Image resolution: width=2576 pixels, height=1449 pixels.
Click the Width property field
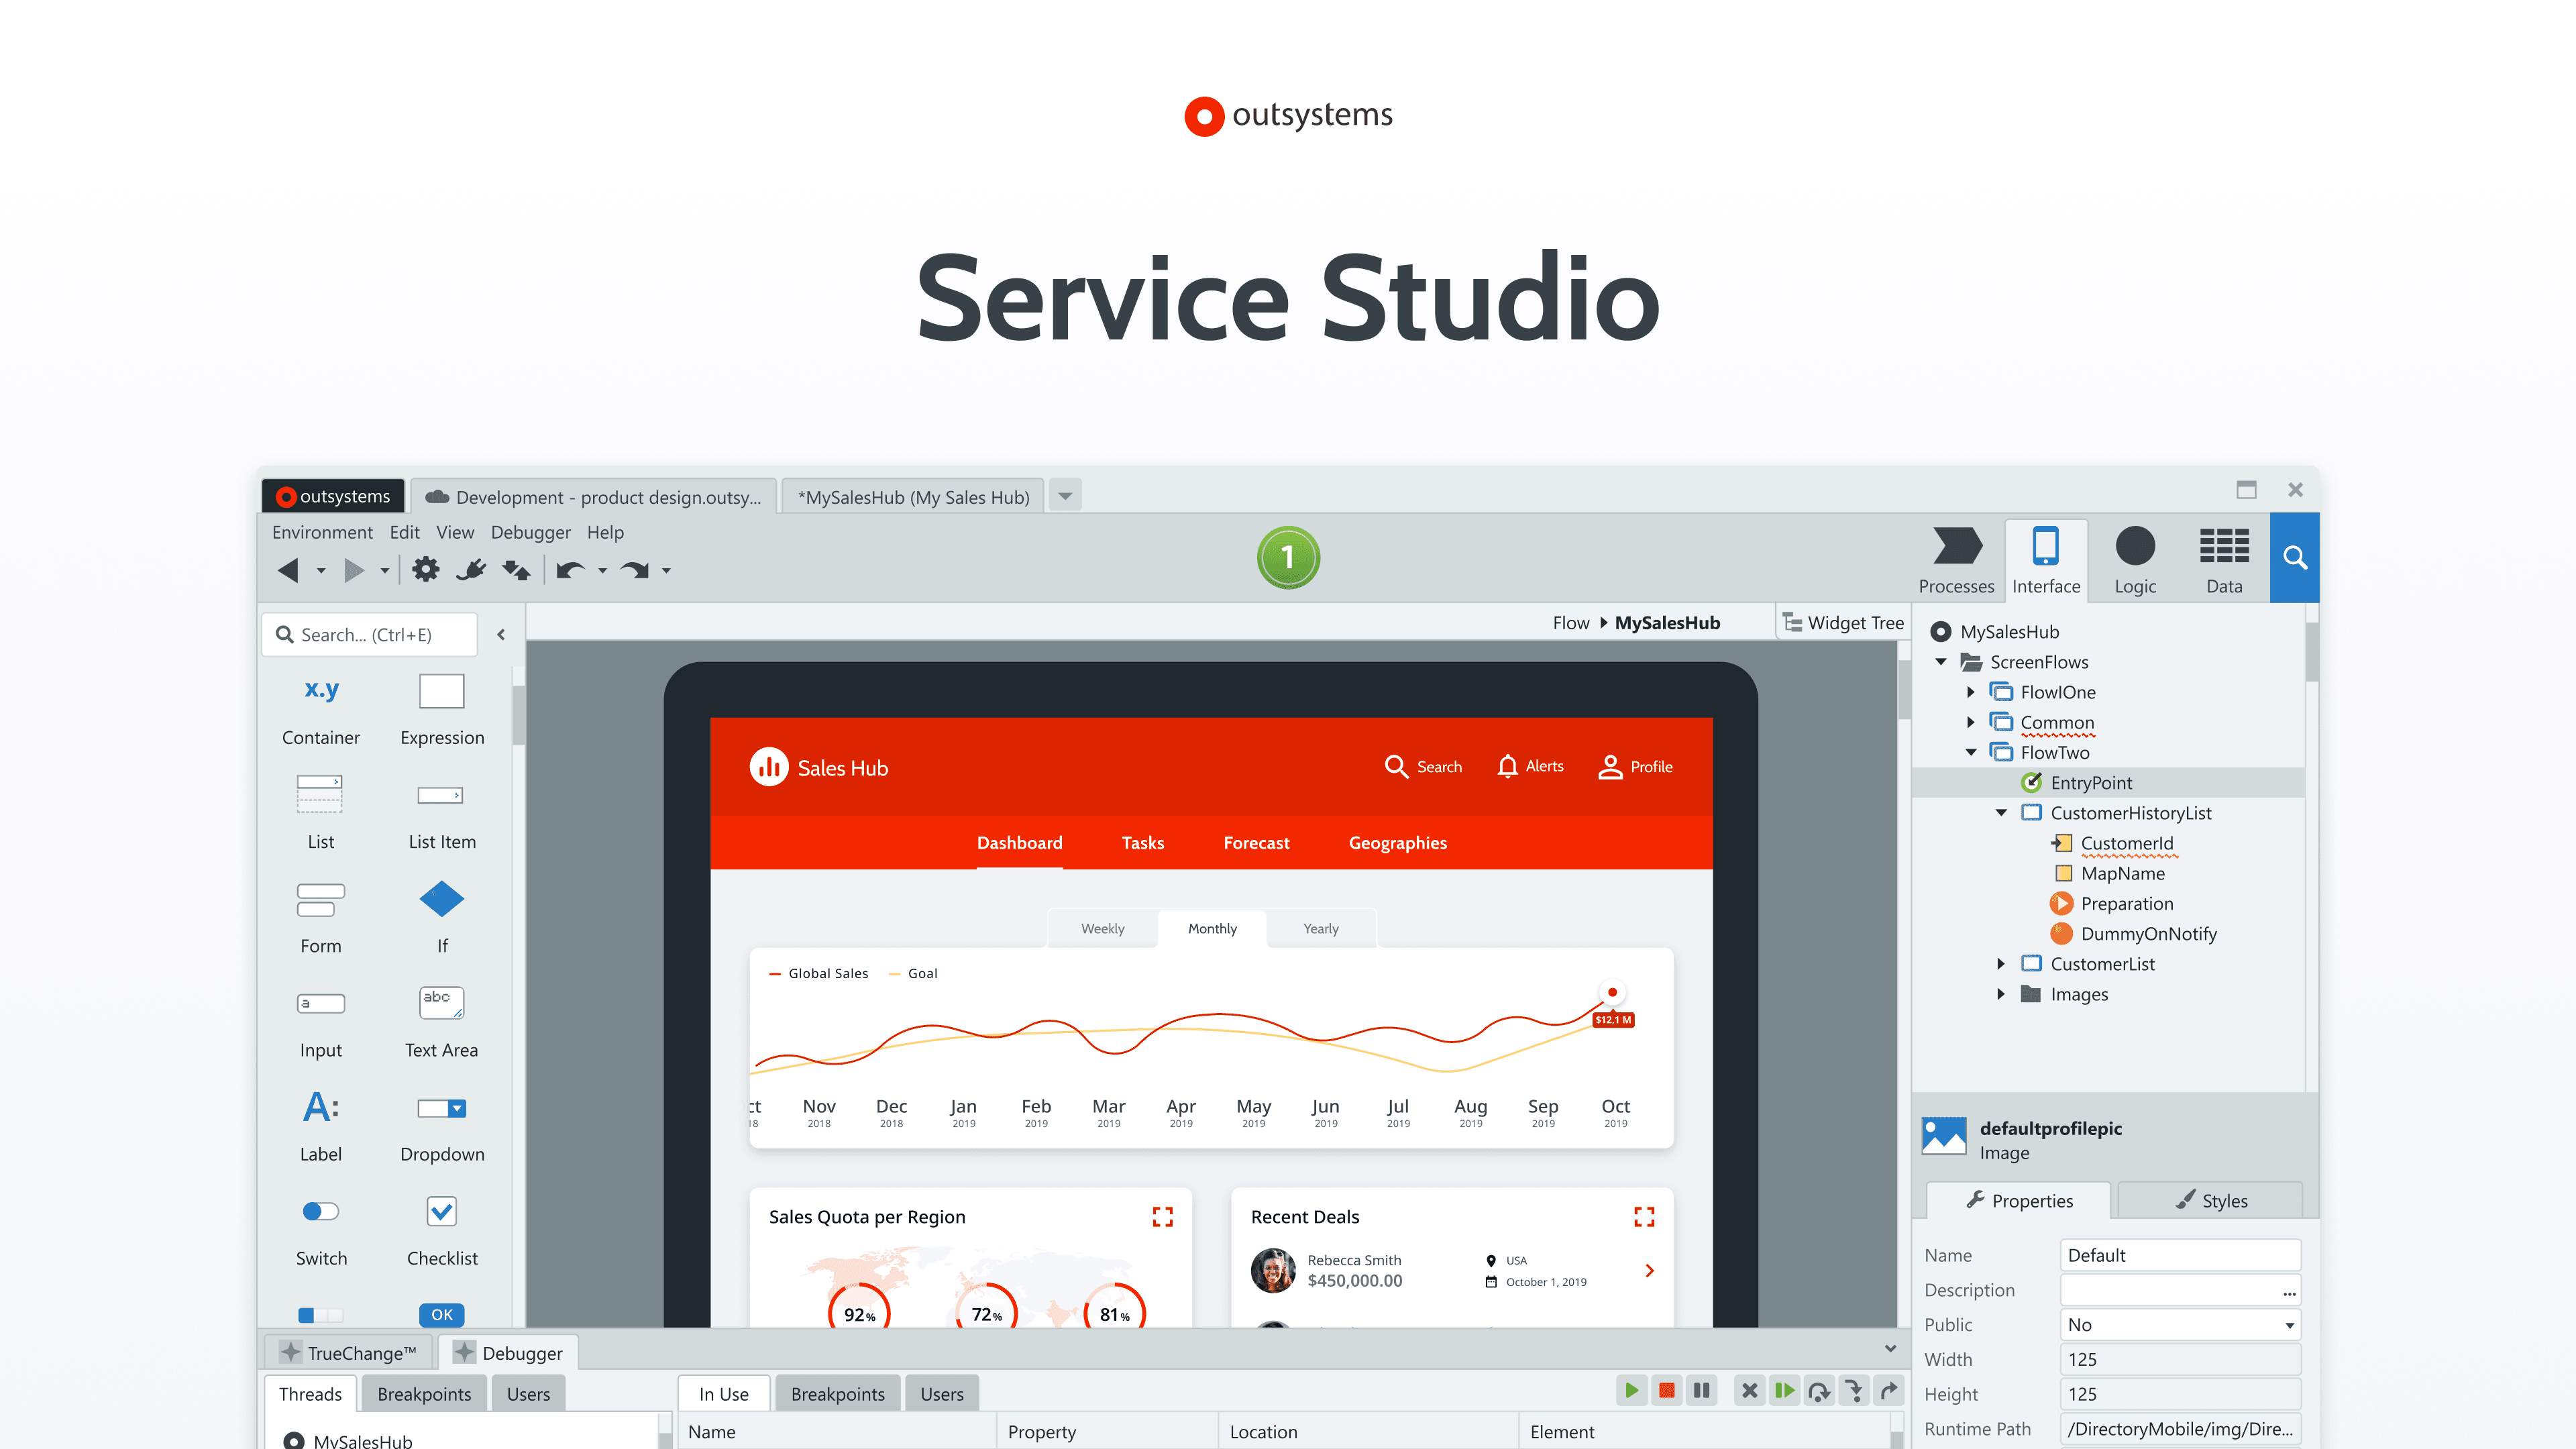point(2180,1359)
